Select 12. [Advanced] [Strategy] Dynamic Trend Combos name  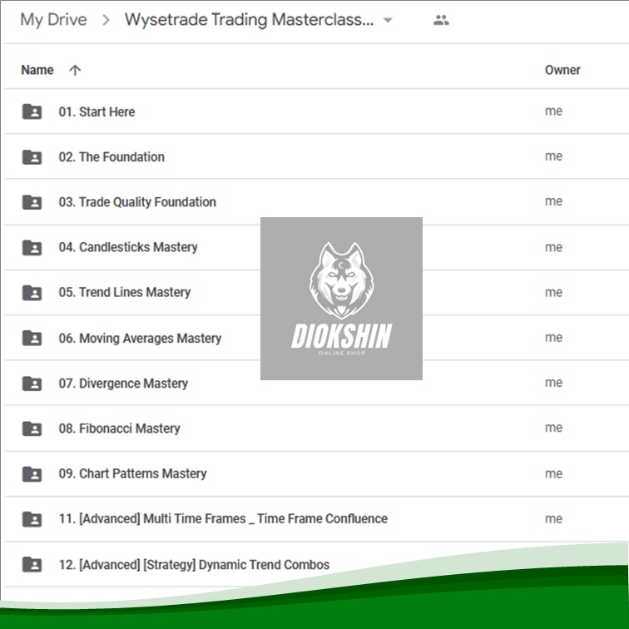click(194, 565)
